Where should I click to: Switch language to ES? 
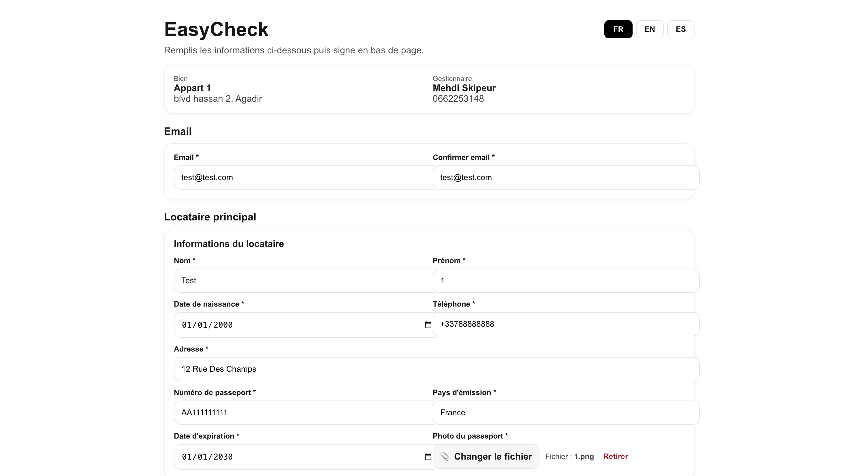pos(680,29)
